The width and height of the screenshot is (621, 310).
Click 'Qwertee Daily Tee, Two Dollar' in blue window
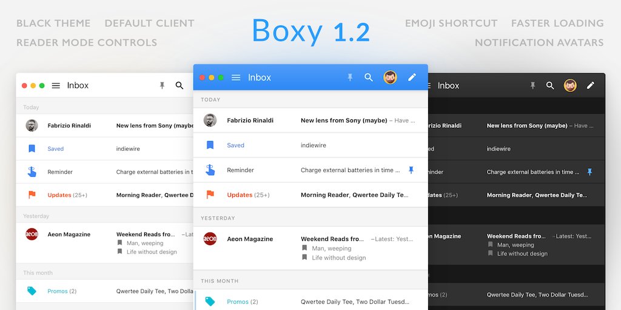[354, 302]
